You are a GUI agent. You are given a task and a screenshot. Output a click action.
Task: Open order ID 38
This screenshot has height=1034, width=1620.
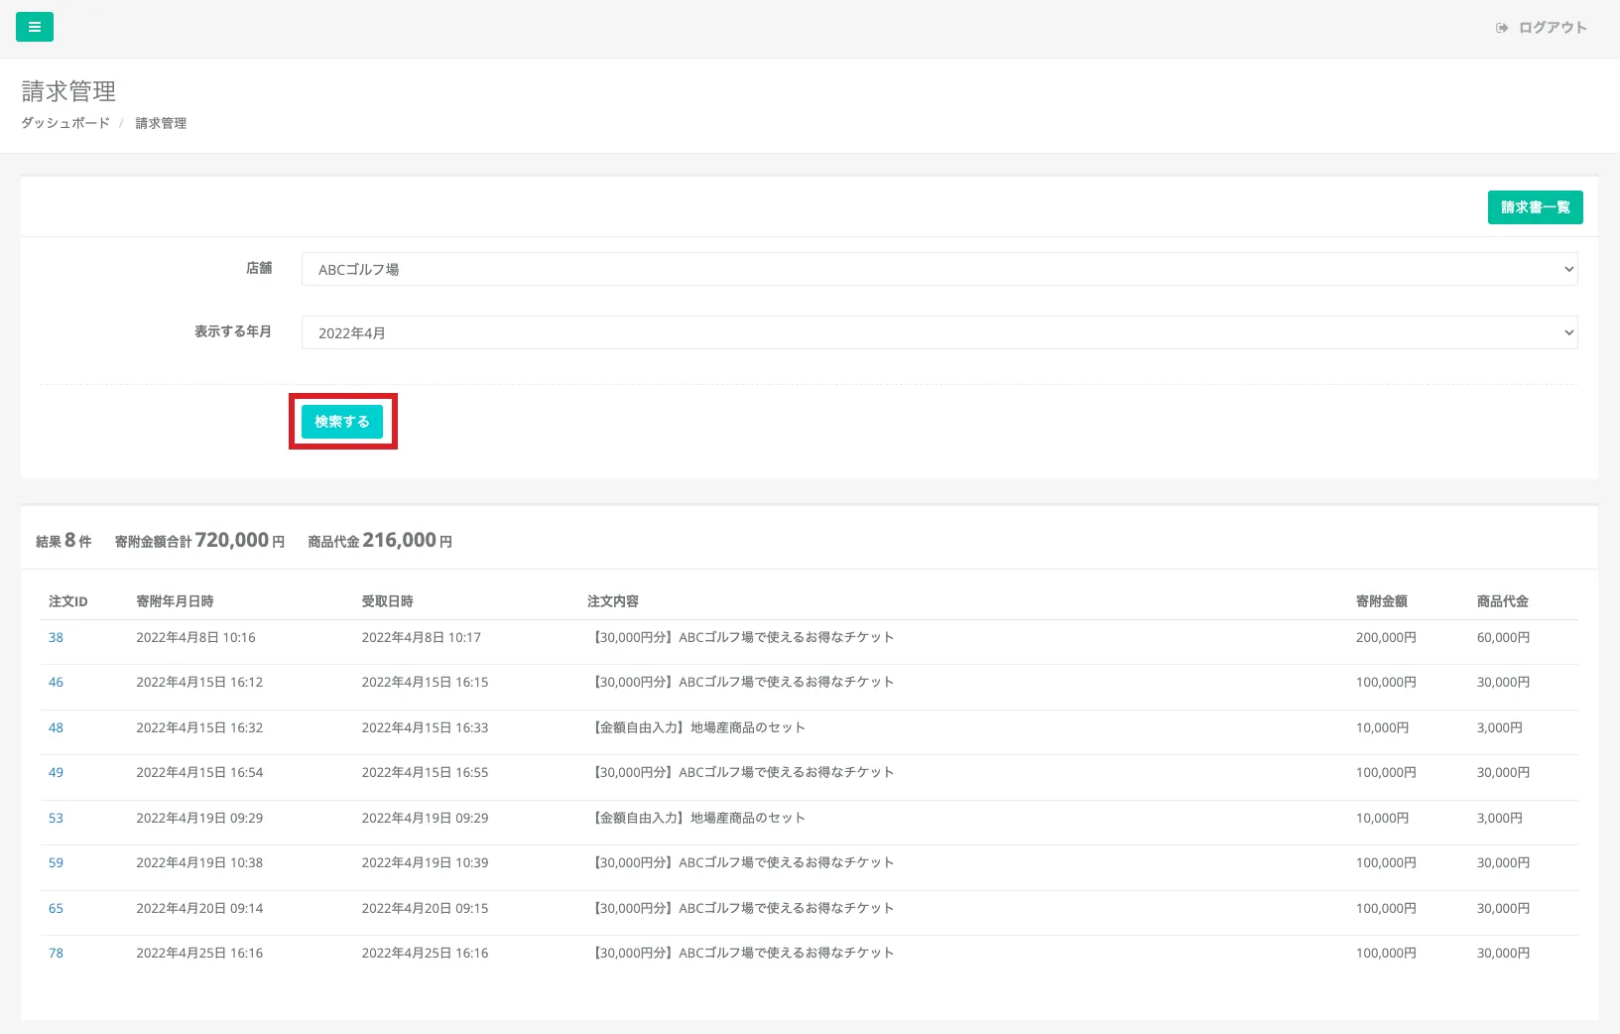[x=56, y=638]
